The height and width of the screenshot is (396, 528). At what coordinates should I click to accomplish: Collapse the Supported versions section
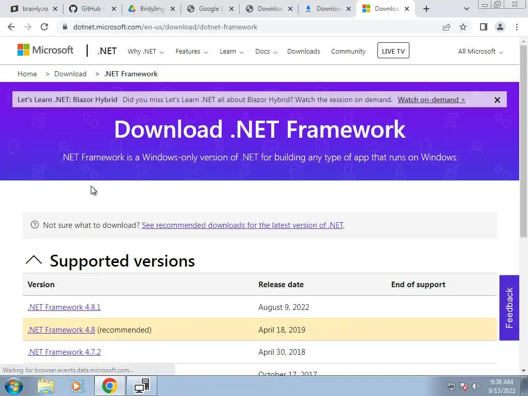tap(34, 260)
